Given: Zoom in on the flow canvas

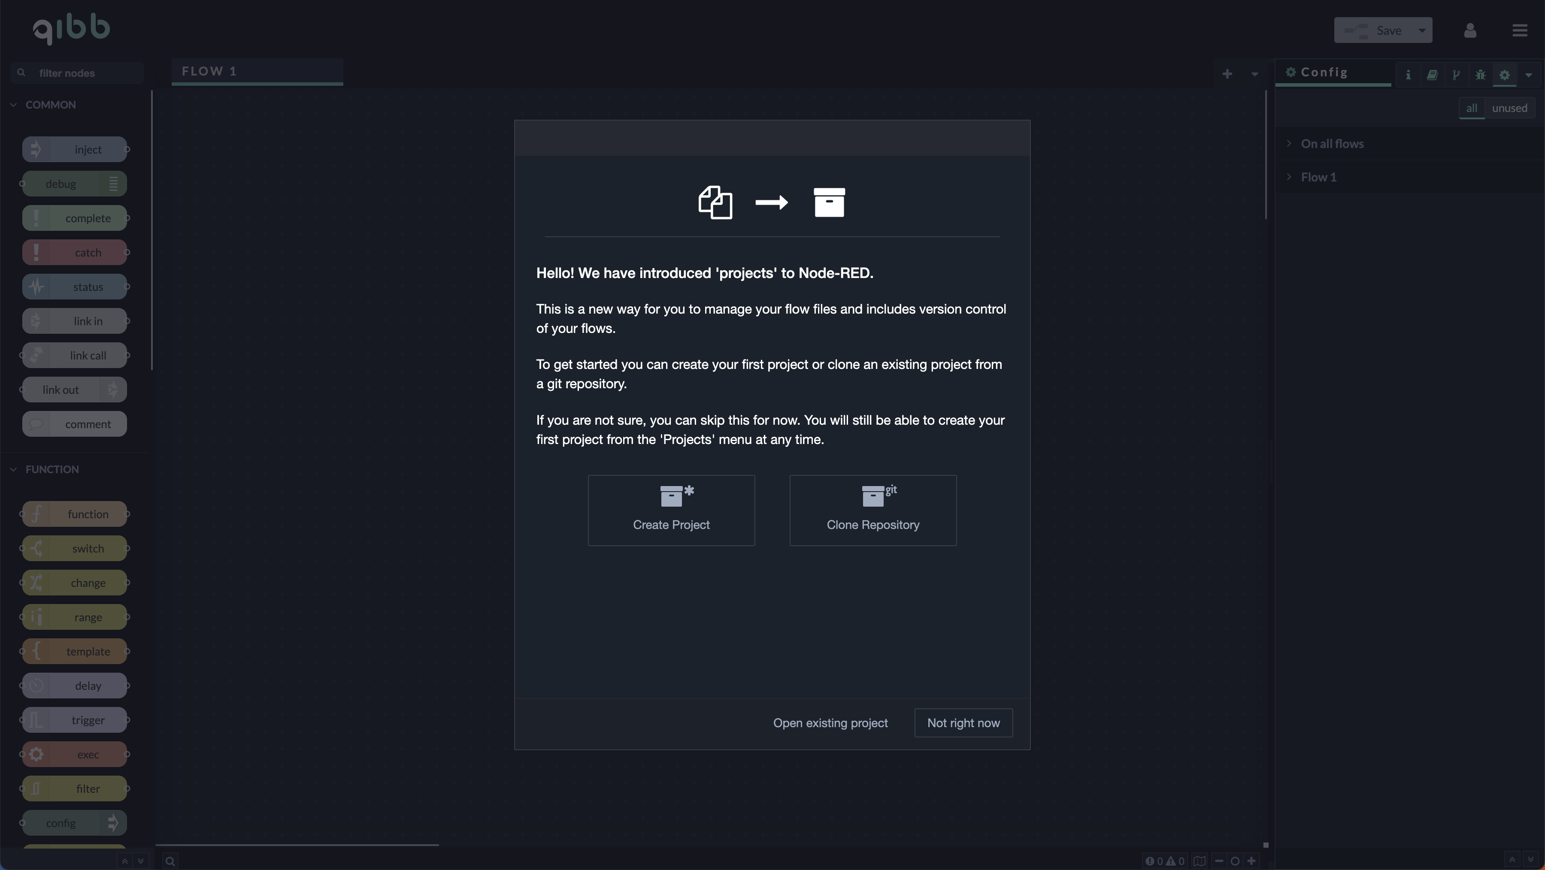Looking at the screenshot, I should [x=1252, y=861].
